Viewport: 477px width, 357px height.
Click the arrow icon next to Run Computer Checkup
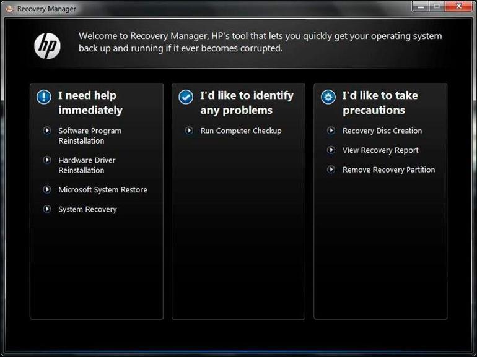pos(188,131)
